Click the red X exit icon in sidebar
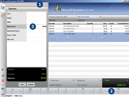129x97 pixels. pyautogui.click(x=3, y=80)
